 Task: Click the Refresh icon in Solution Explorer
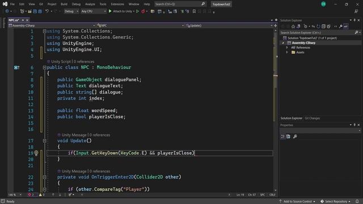318,27
